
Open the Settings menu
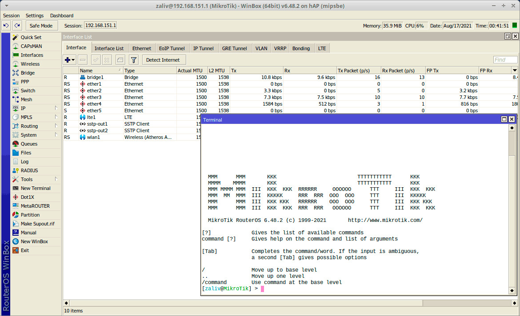click(x=35, y=16)
